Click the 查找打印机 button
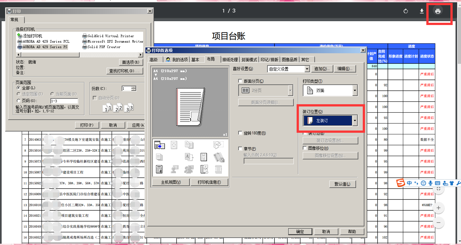 (125, 71)
